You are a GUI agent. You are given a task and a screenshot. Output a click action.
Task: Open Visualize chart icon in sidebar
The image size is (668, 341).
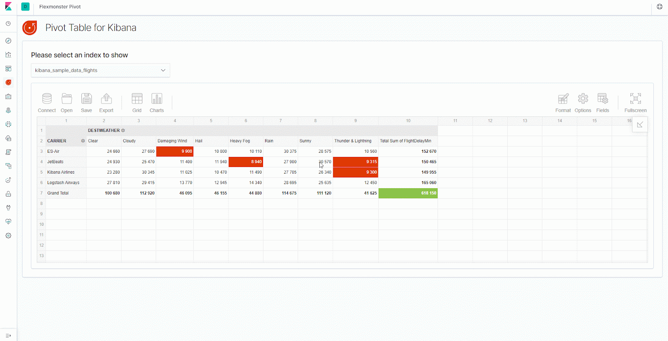pos(8,55)
